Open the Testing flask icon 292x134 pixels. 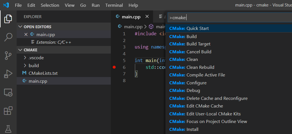[x=8, y=129]
